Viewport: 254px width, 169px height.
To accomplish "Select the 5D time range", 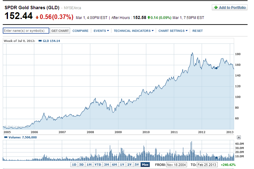I will click(x=81, y=165).
